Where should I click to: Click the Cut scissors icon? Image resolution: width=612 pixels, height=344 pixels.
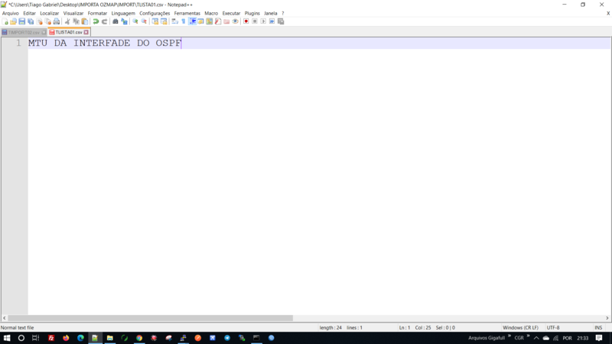(67, 21)
